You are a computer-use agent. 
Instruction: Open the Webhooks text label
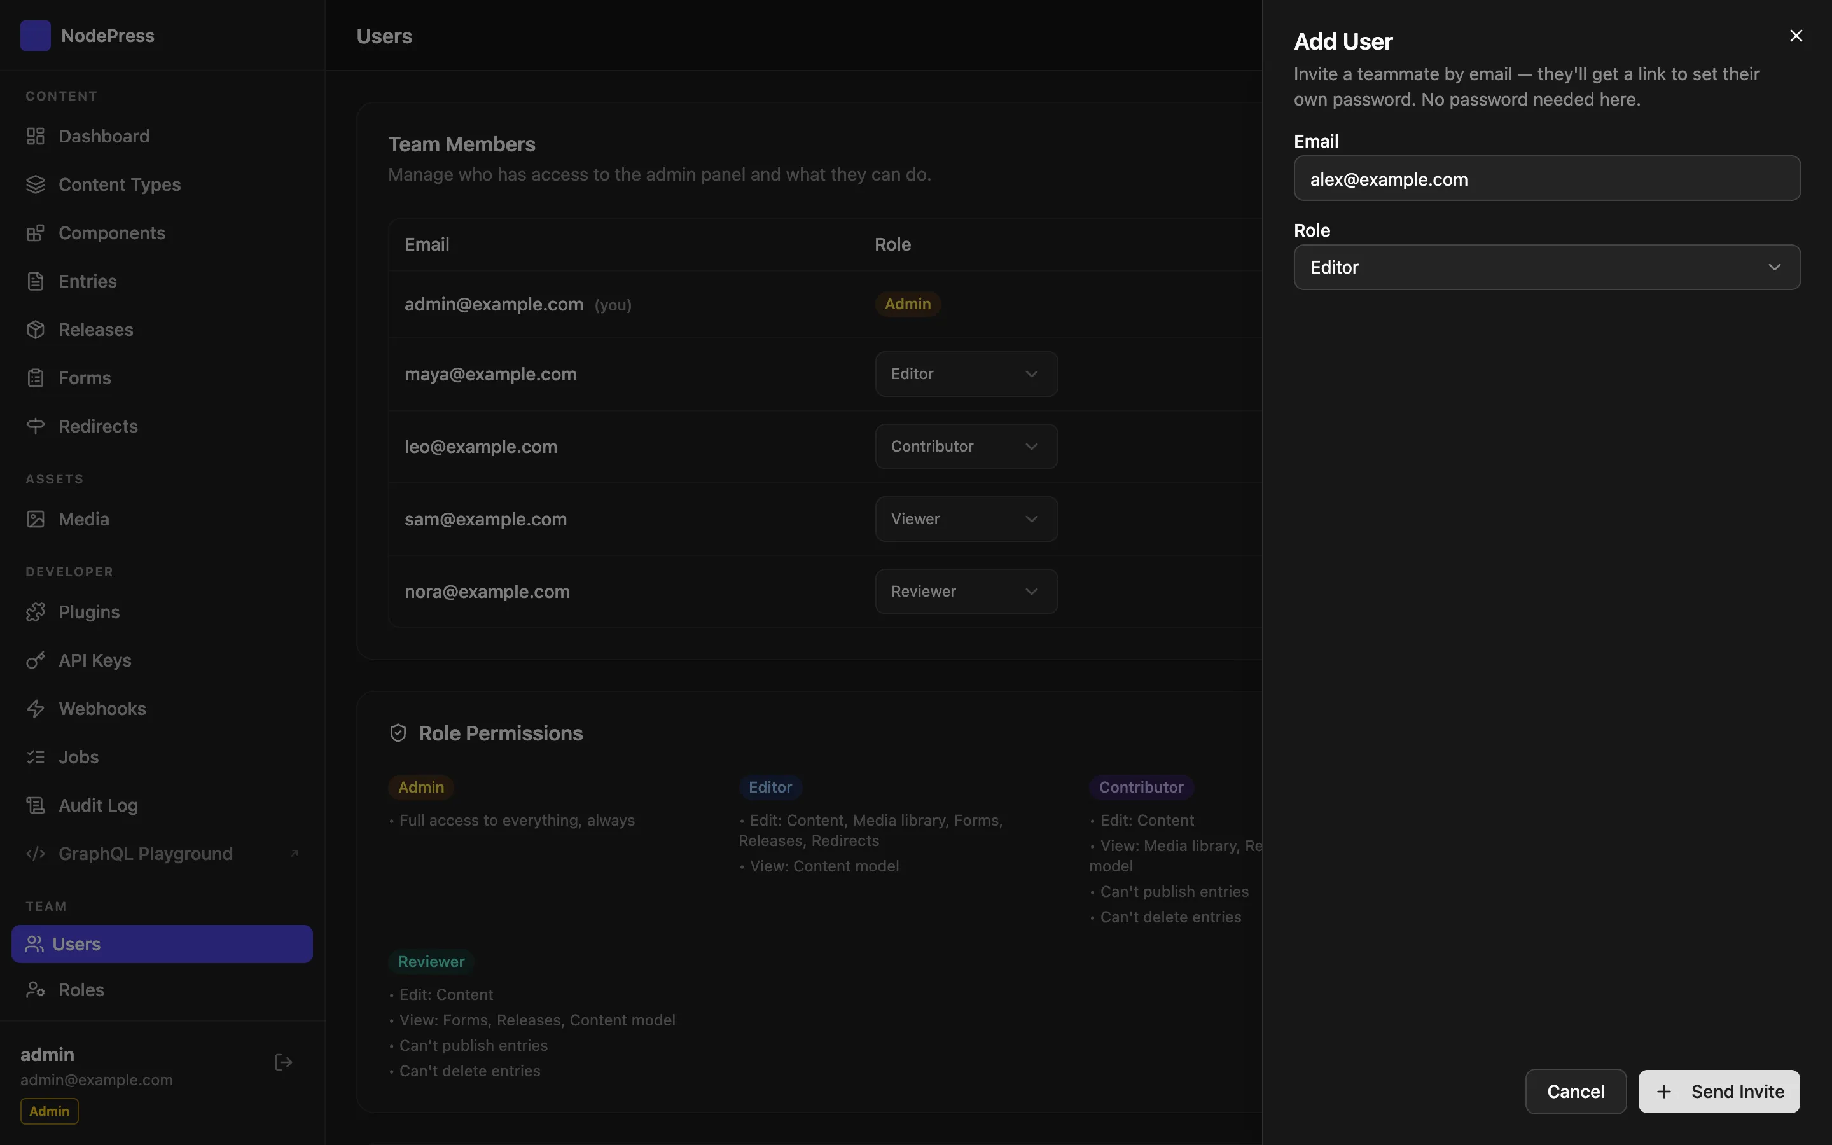[x=102, y=709]
